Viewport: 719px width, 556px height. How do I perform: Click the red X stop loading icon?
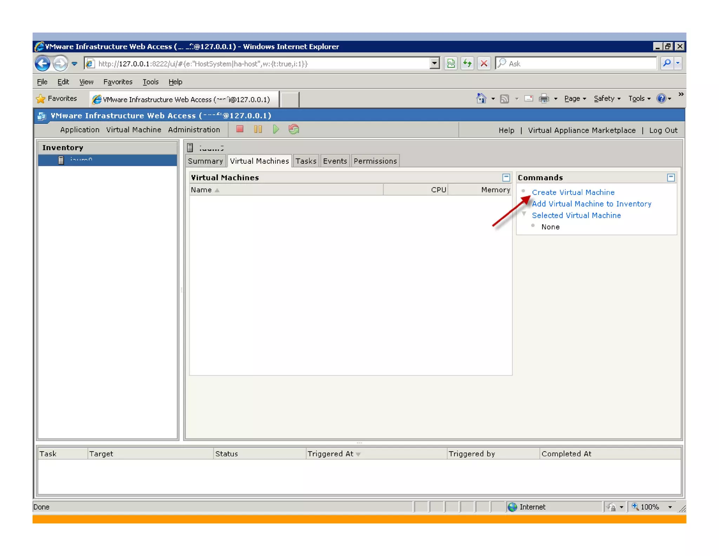click(x=484, y=64)
